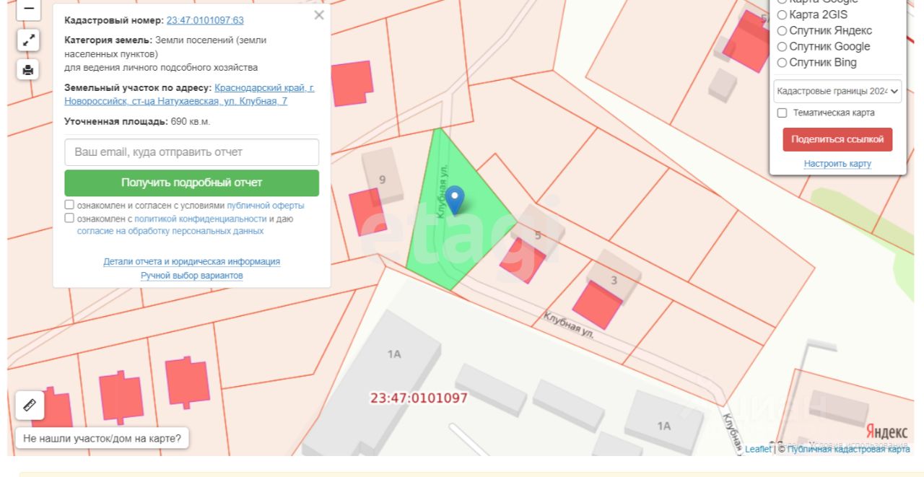Click house number 9 label
The image size is (924, 477).
(x=382, y=179)
